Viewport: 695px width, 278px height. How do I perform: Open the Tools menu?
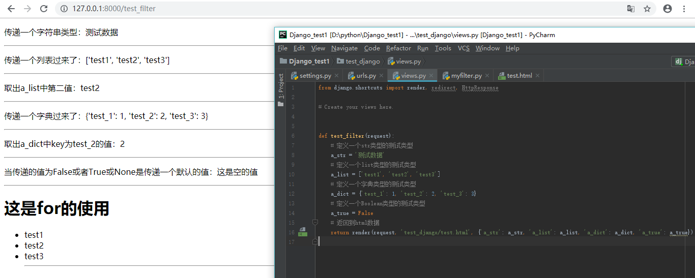click(443, 48)
